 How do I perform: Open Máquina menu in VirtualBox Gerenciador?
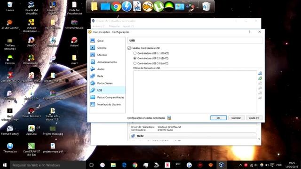(114, 26)
